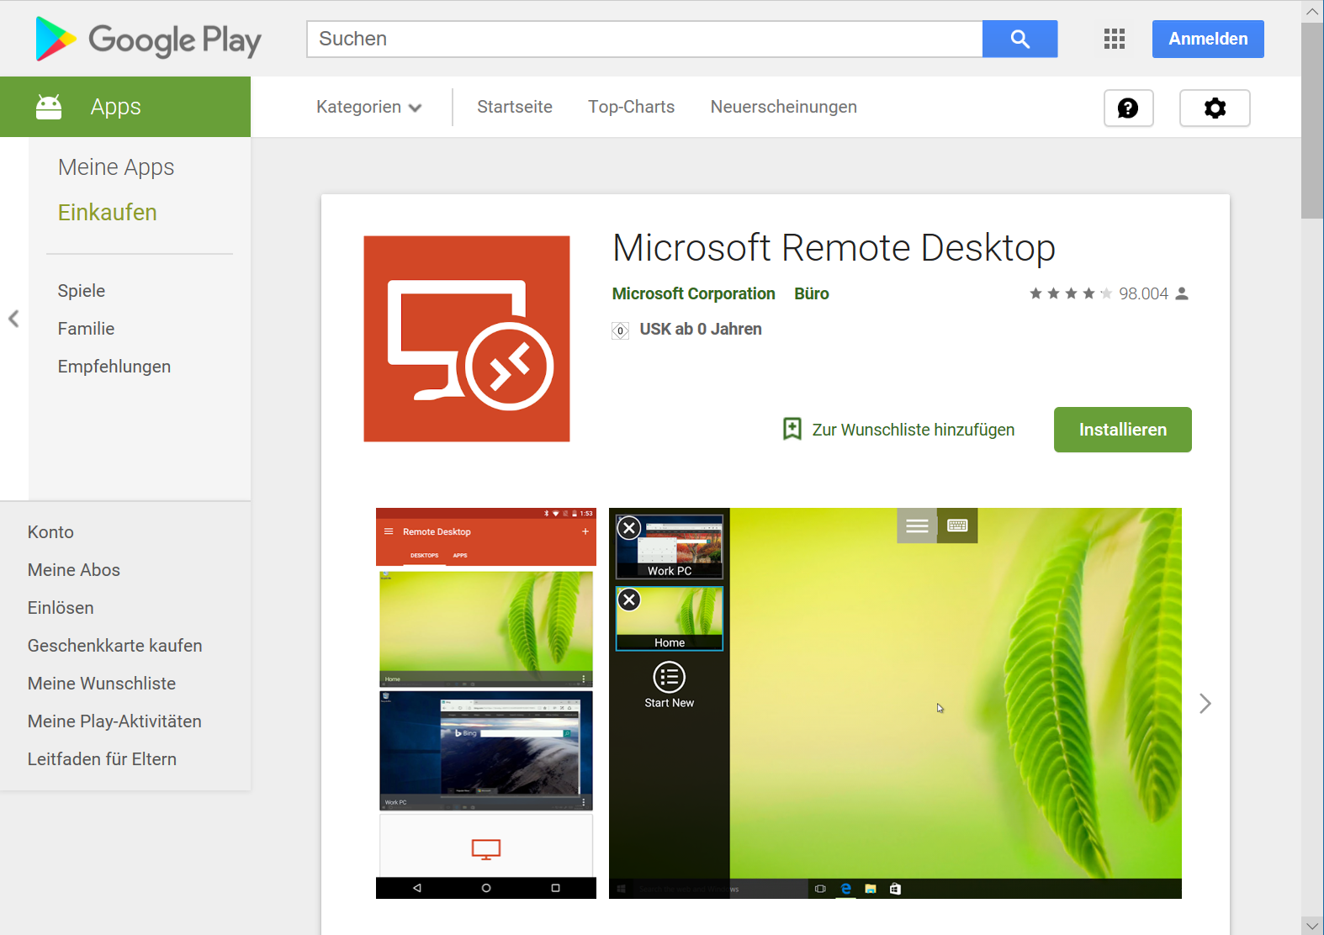Screen dimensions: 1324x935
Task: Click the USK ab 0 Jahren text
Action: pos(701,330)
